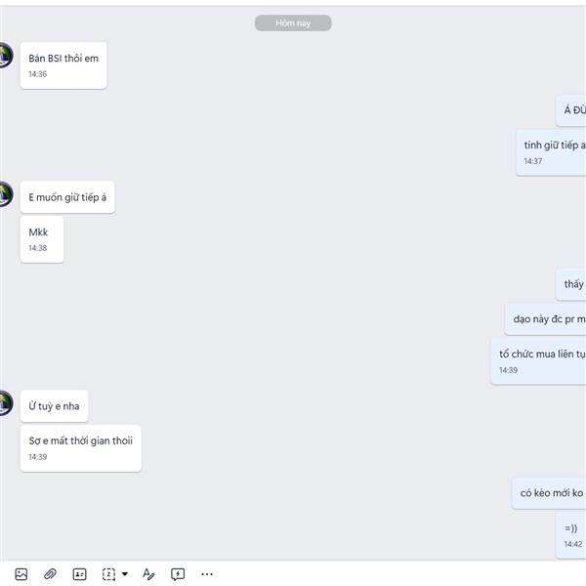Screen dimensions: 586x586
Task: Click sender avatar beside "Bán BSI thôi em"
Action: (x=6, y=56)
